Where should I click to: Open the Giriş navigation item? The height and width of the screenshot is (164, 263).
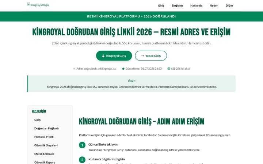pos(161,5)
